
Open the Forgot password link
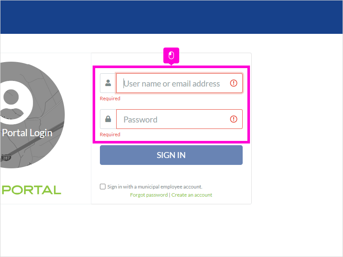149,195
